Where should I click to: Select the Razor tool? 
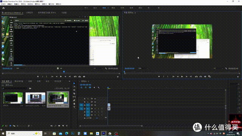point(74,93)
